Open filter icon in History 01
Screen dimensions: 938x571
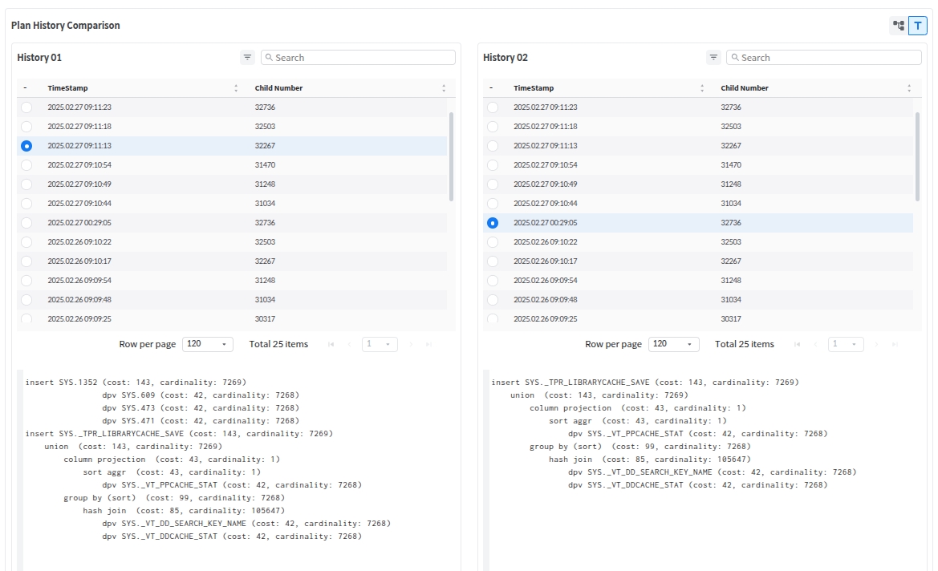pyautogui.click(x=247, y=58)
